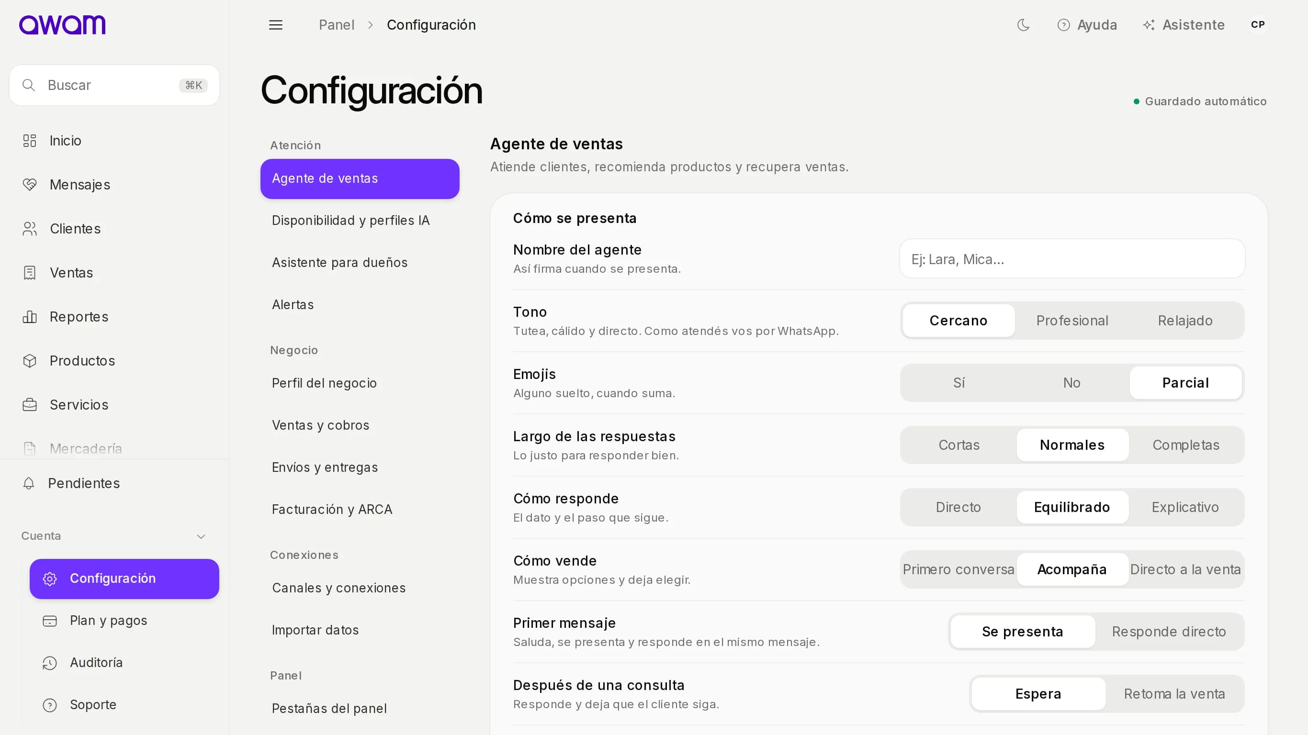Toggle the sidebar hamburger menu icon
1308x735 pixels.
click(276, 25)
